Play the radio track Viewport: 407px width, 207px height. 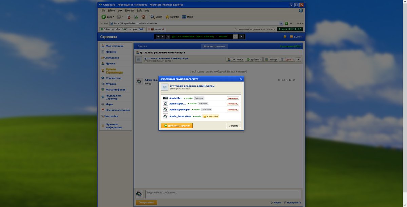[163, 36]
